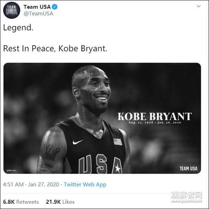The width and height of the screenshot is (209, 209).
Task: Click the American flag jersey patch
Action: 118,142
